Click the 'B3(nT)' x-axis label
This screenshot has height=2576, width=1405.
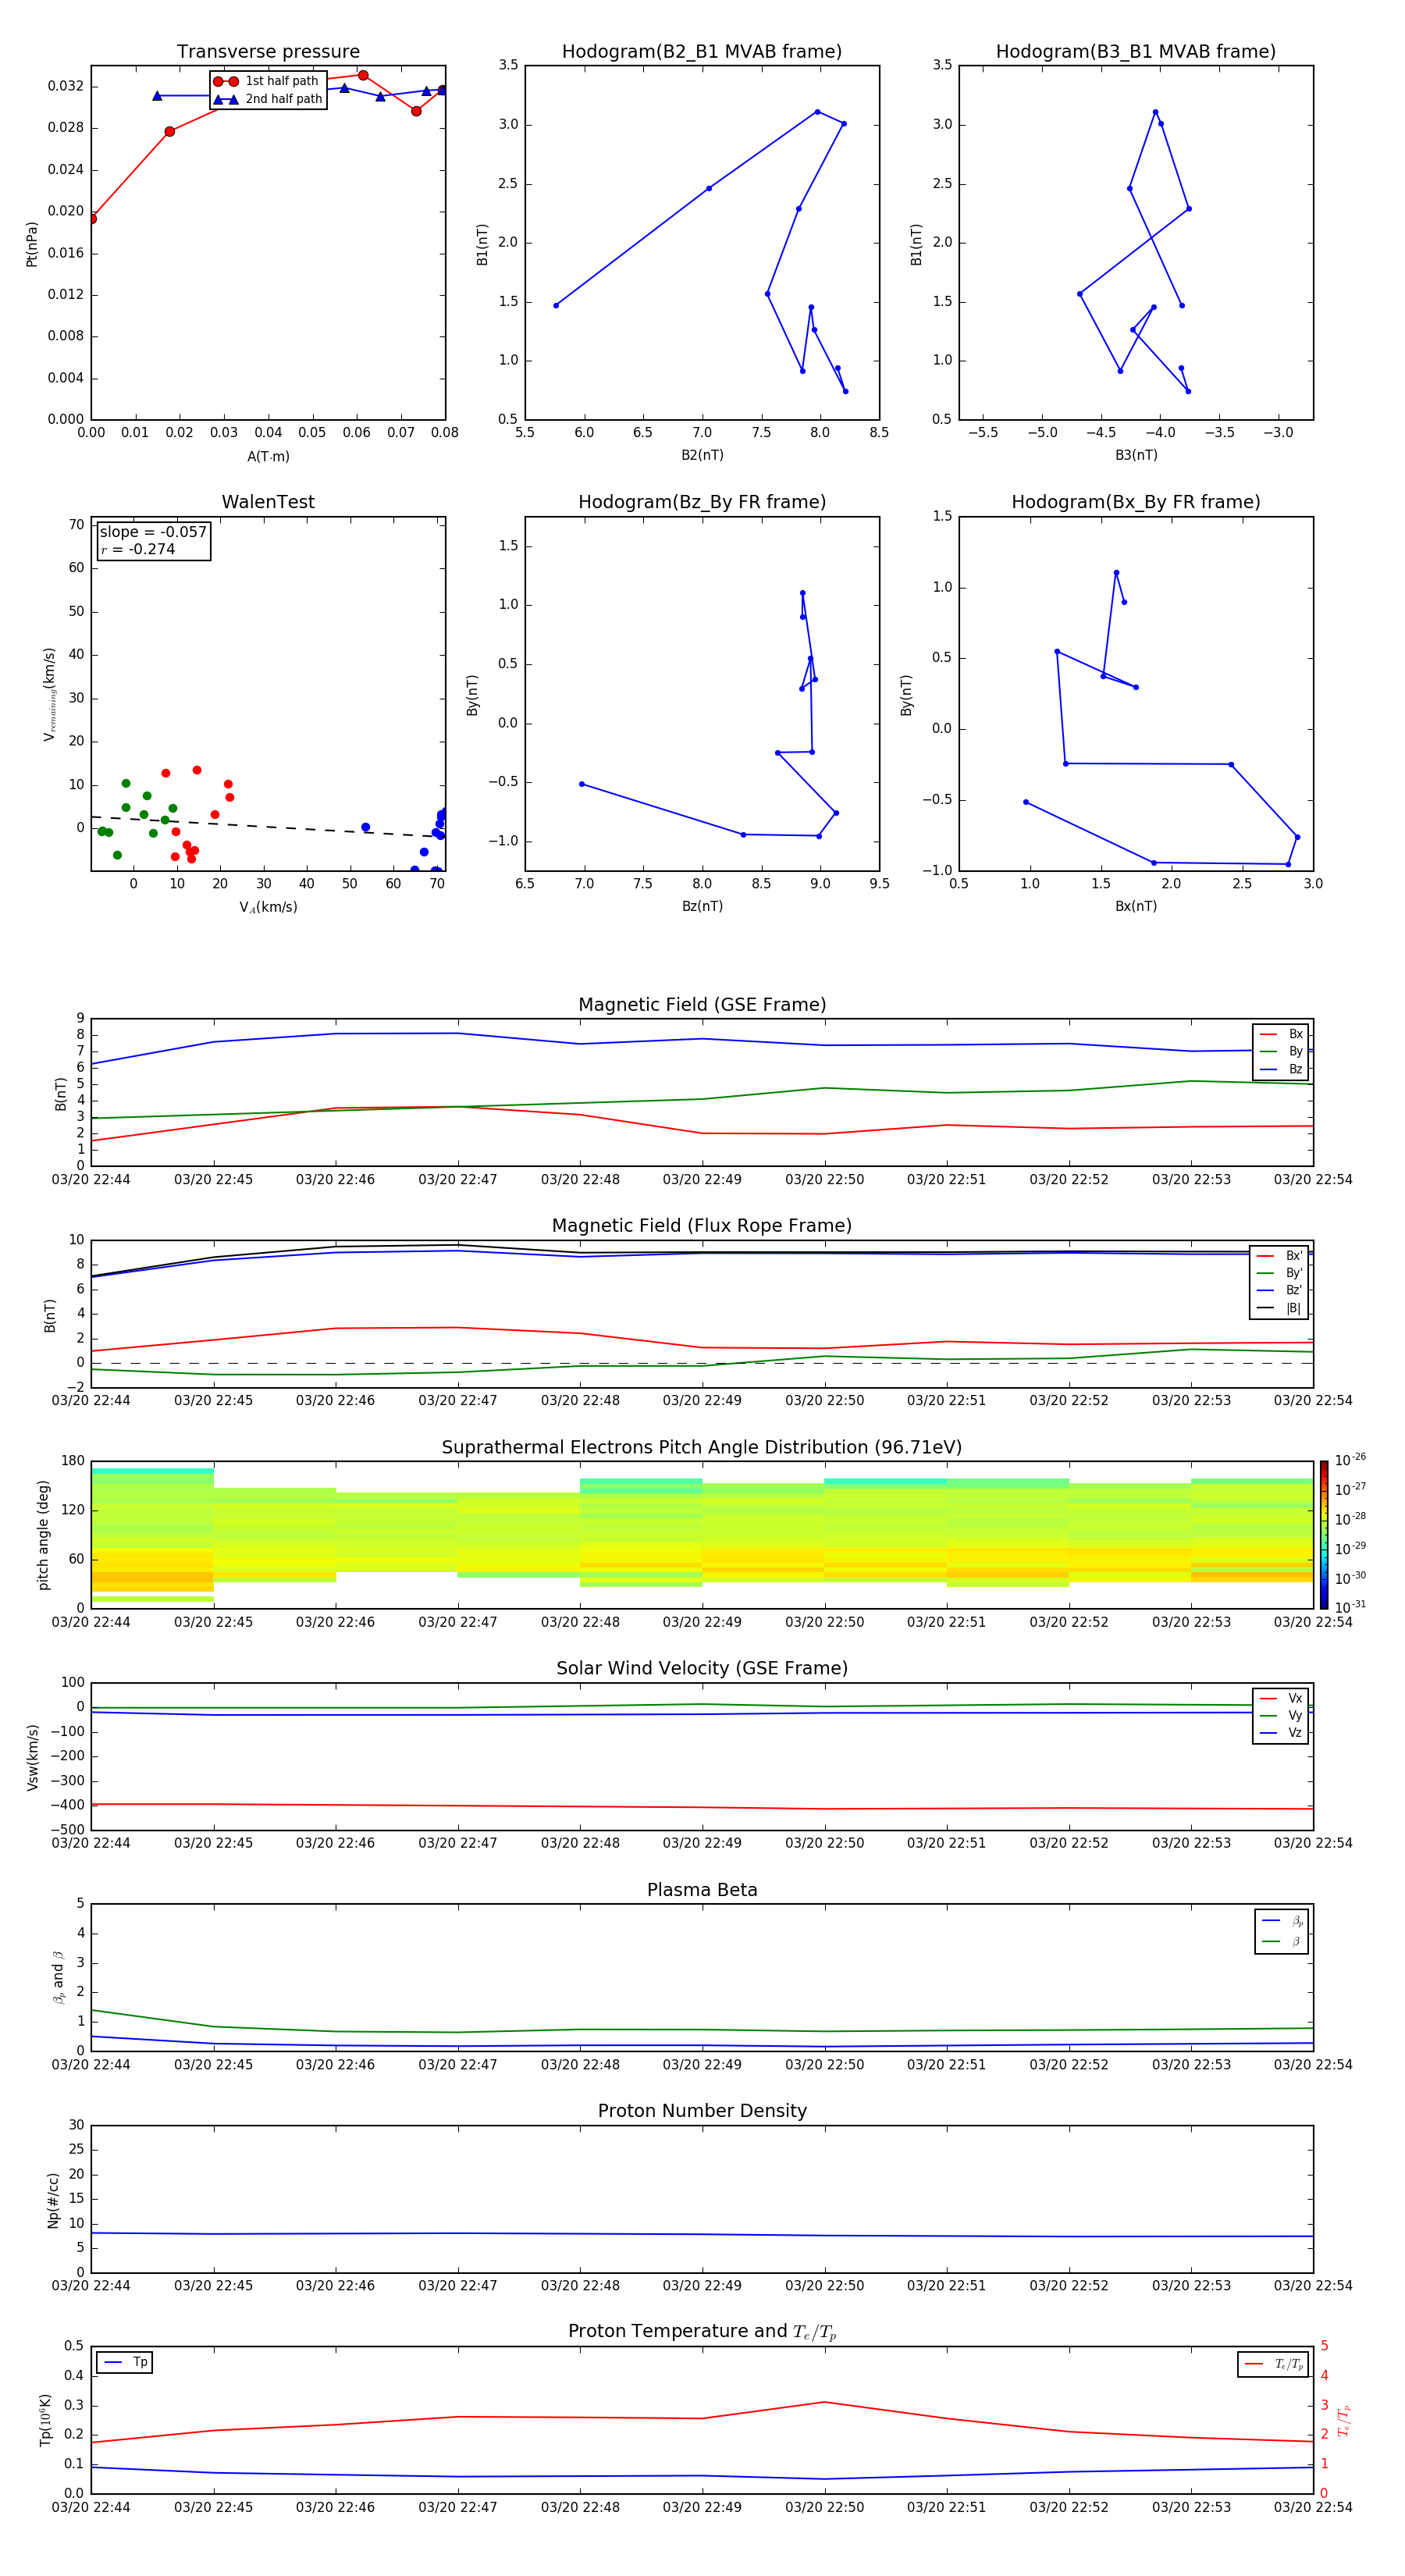[1136, 455]
